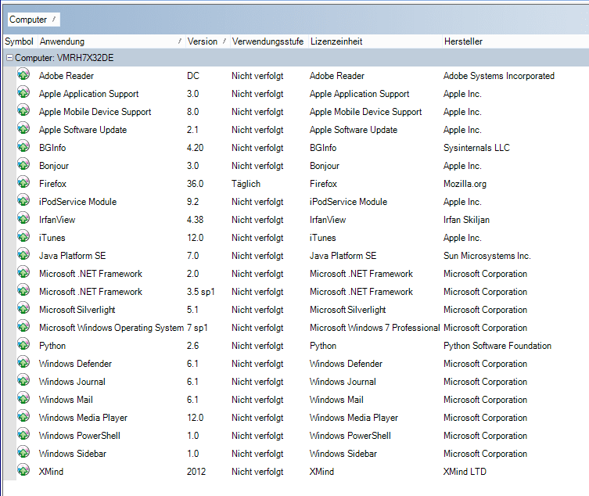
Task: Click the Apple Software Update row icon
Action: (23, 128)
